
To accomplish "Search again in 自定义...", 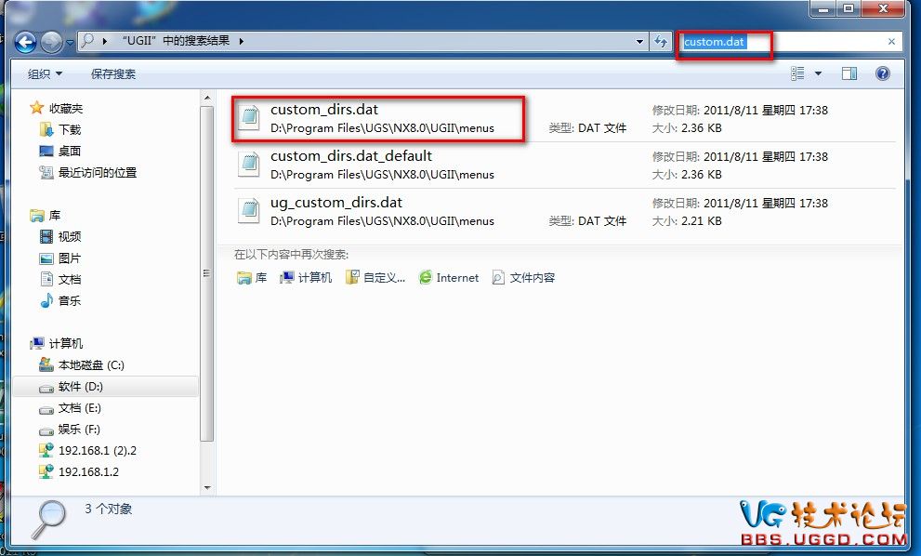I will tap(375, 277).
